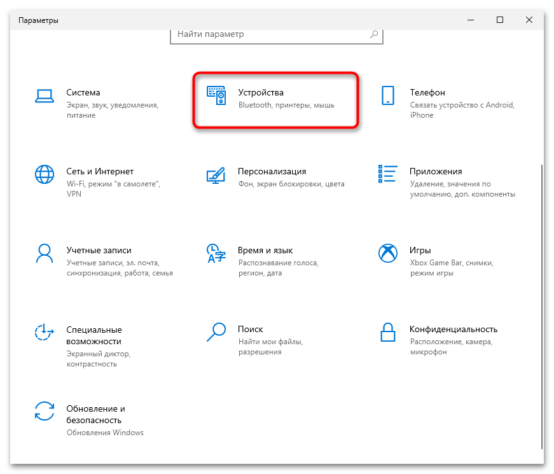This screenshot has height=474, width=554.
Task: Click the Apps list icon
Action: coord(387,174)
